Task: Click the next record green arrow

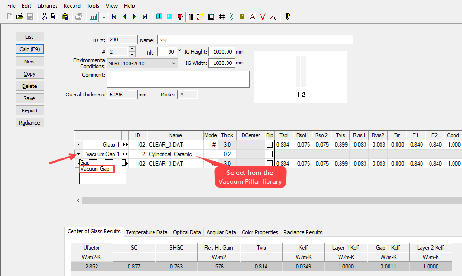Action: tap(135, 16)
